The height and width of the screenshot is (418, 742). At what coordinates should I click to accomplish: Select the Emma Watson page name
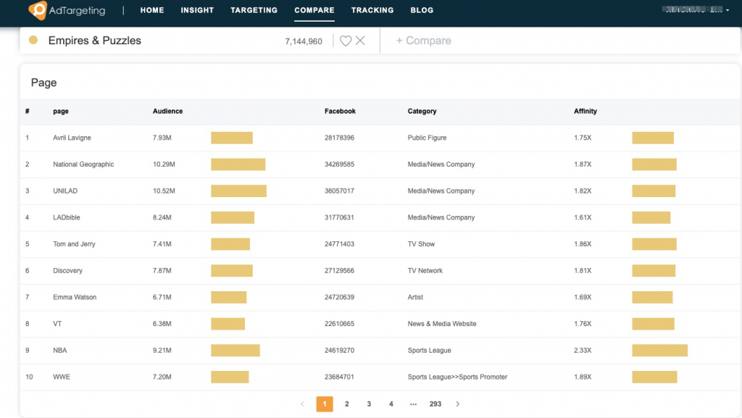[x=75, y=297]
